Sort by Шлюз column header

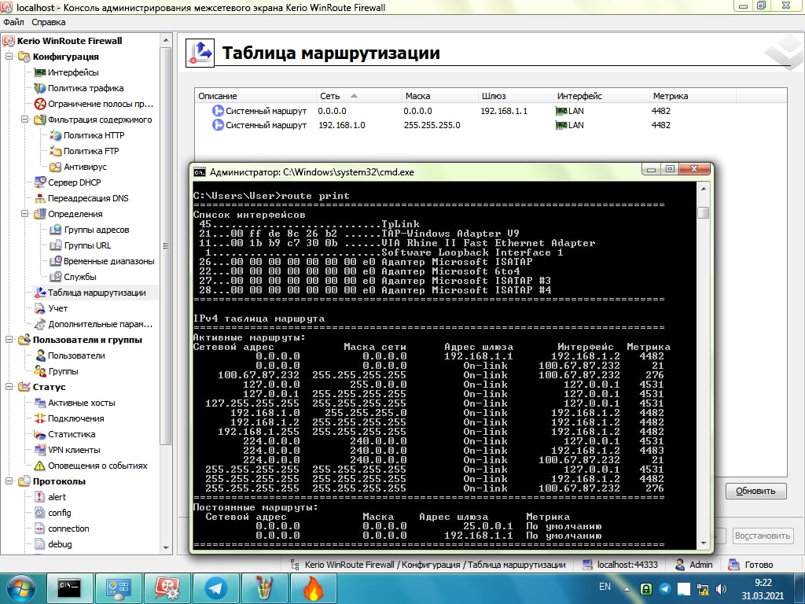[516, 96]
